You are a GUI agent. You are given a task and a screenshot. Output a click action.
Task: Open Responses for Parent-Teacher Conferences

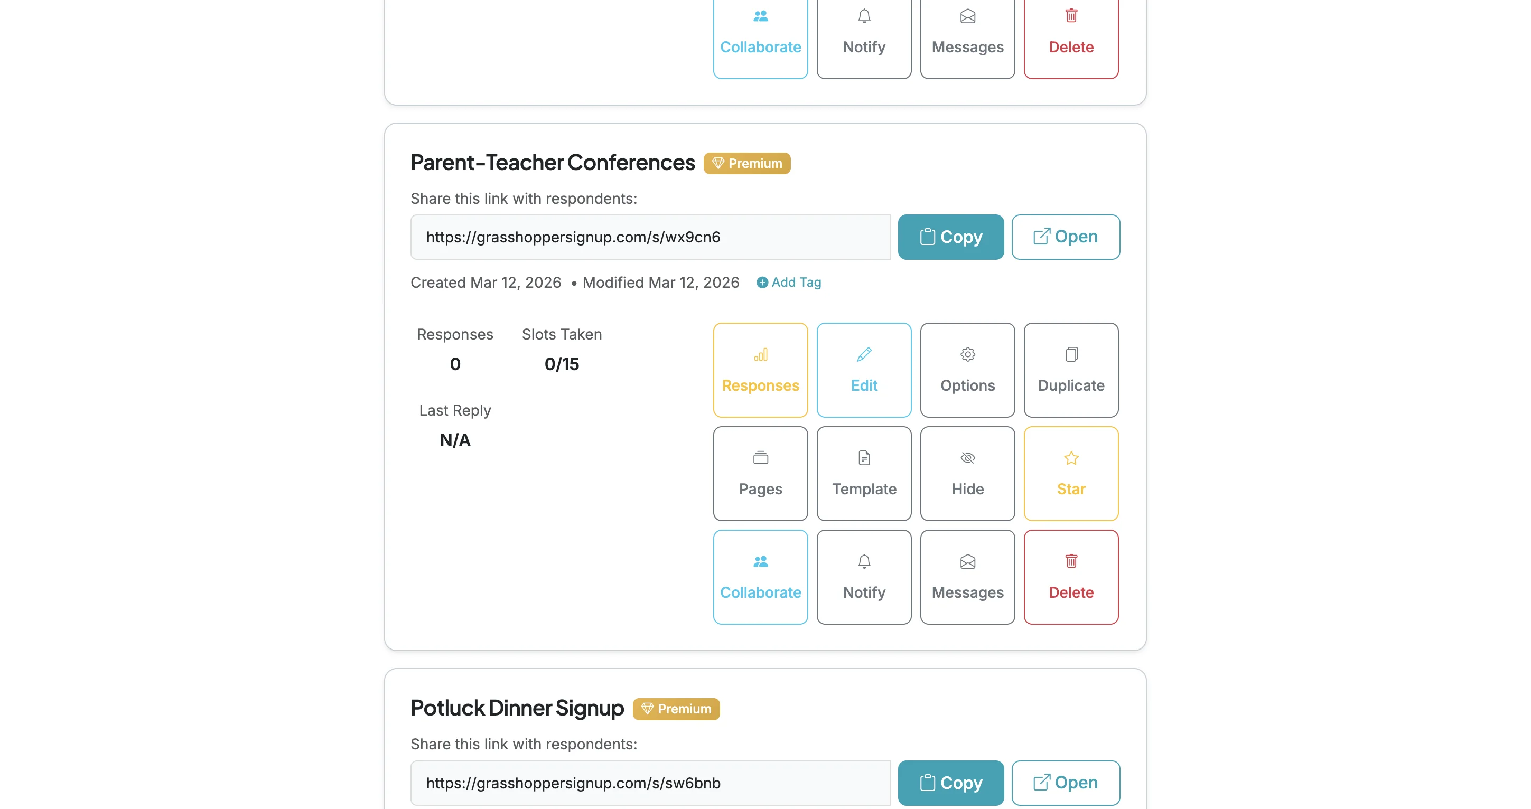coord(760,370)
